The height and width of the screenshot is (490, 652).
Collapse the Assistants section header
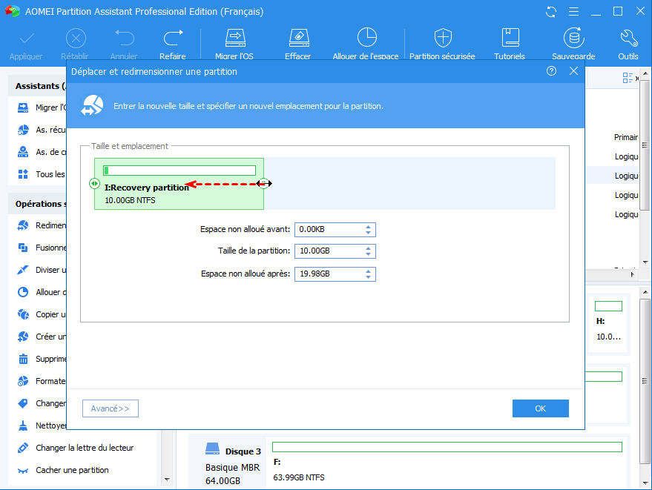point(37,86)
